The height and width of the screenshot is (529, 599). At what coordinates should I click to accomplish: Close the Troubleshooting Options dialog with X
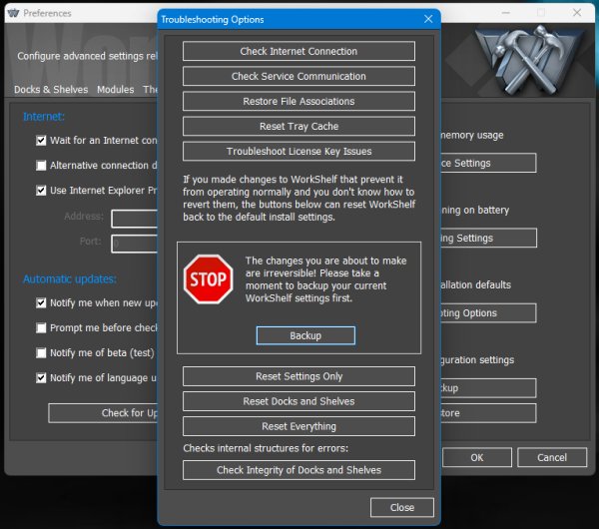point(428,19)
